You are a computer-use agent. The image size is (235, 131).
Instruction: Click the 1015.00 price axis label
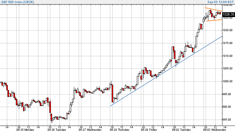click(228, 43)
